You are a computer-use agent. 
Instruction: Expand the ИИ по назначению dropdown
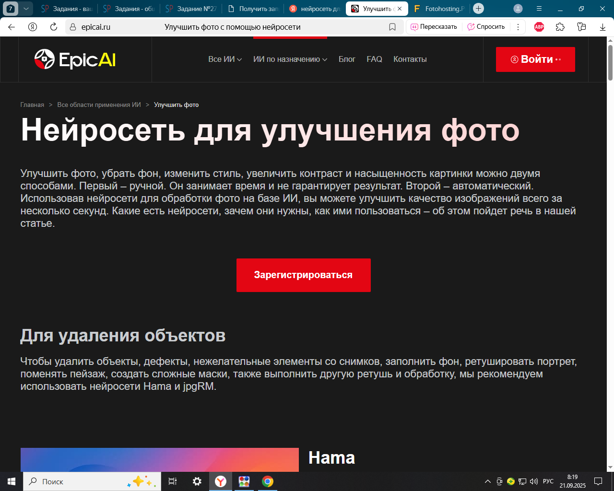click(290, 59)
